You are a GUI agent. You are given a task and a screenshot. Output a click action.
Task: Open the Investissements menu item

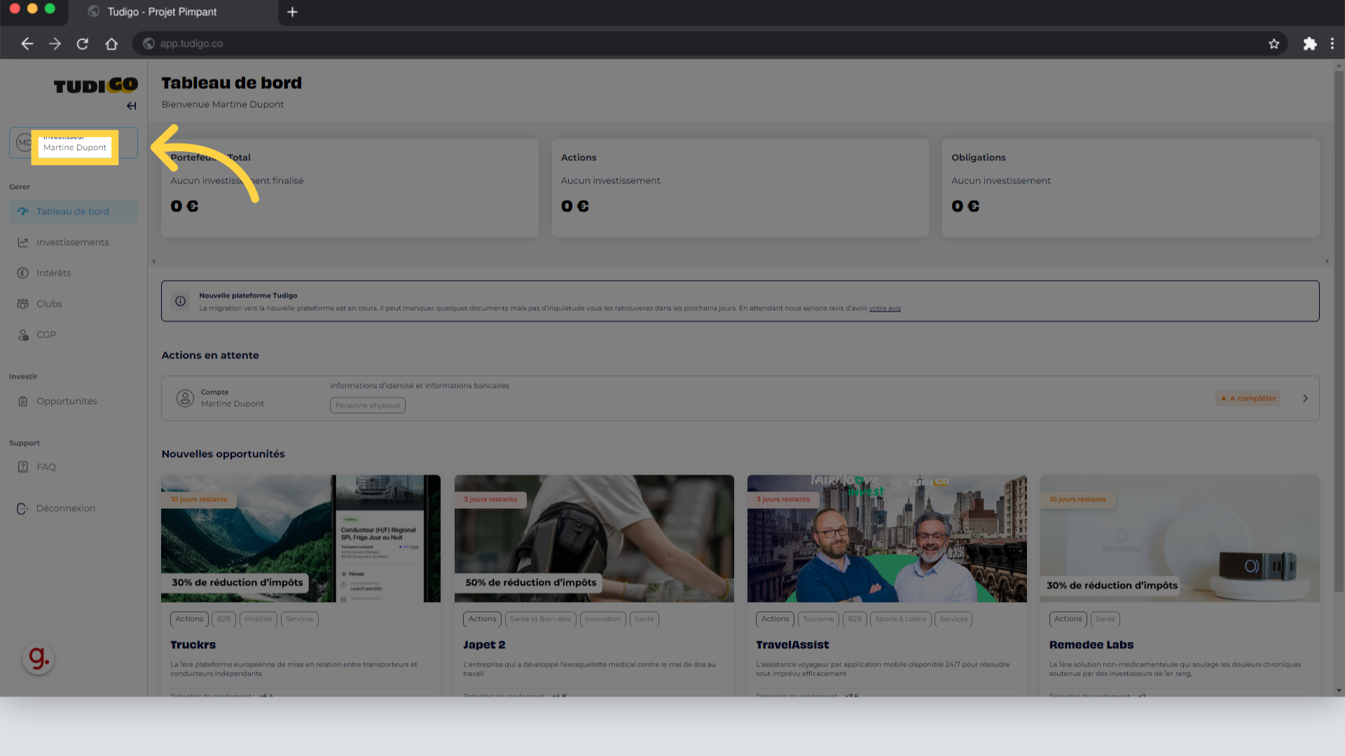74,242
